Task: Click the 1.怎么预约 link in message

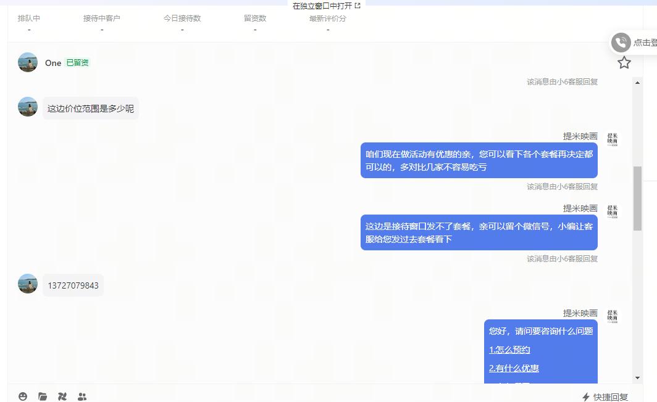Action: point(509,350)
